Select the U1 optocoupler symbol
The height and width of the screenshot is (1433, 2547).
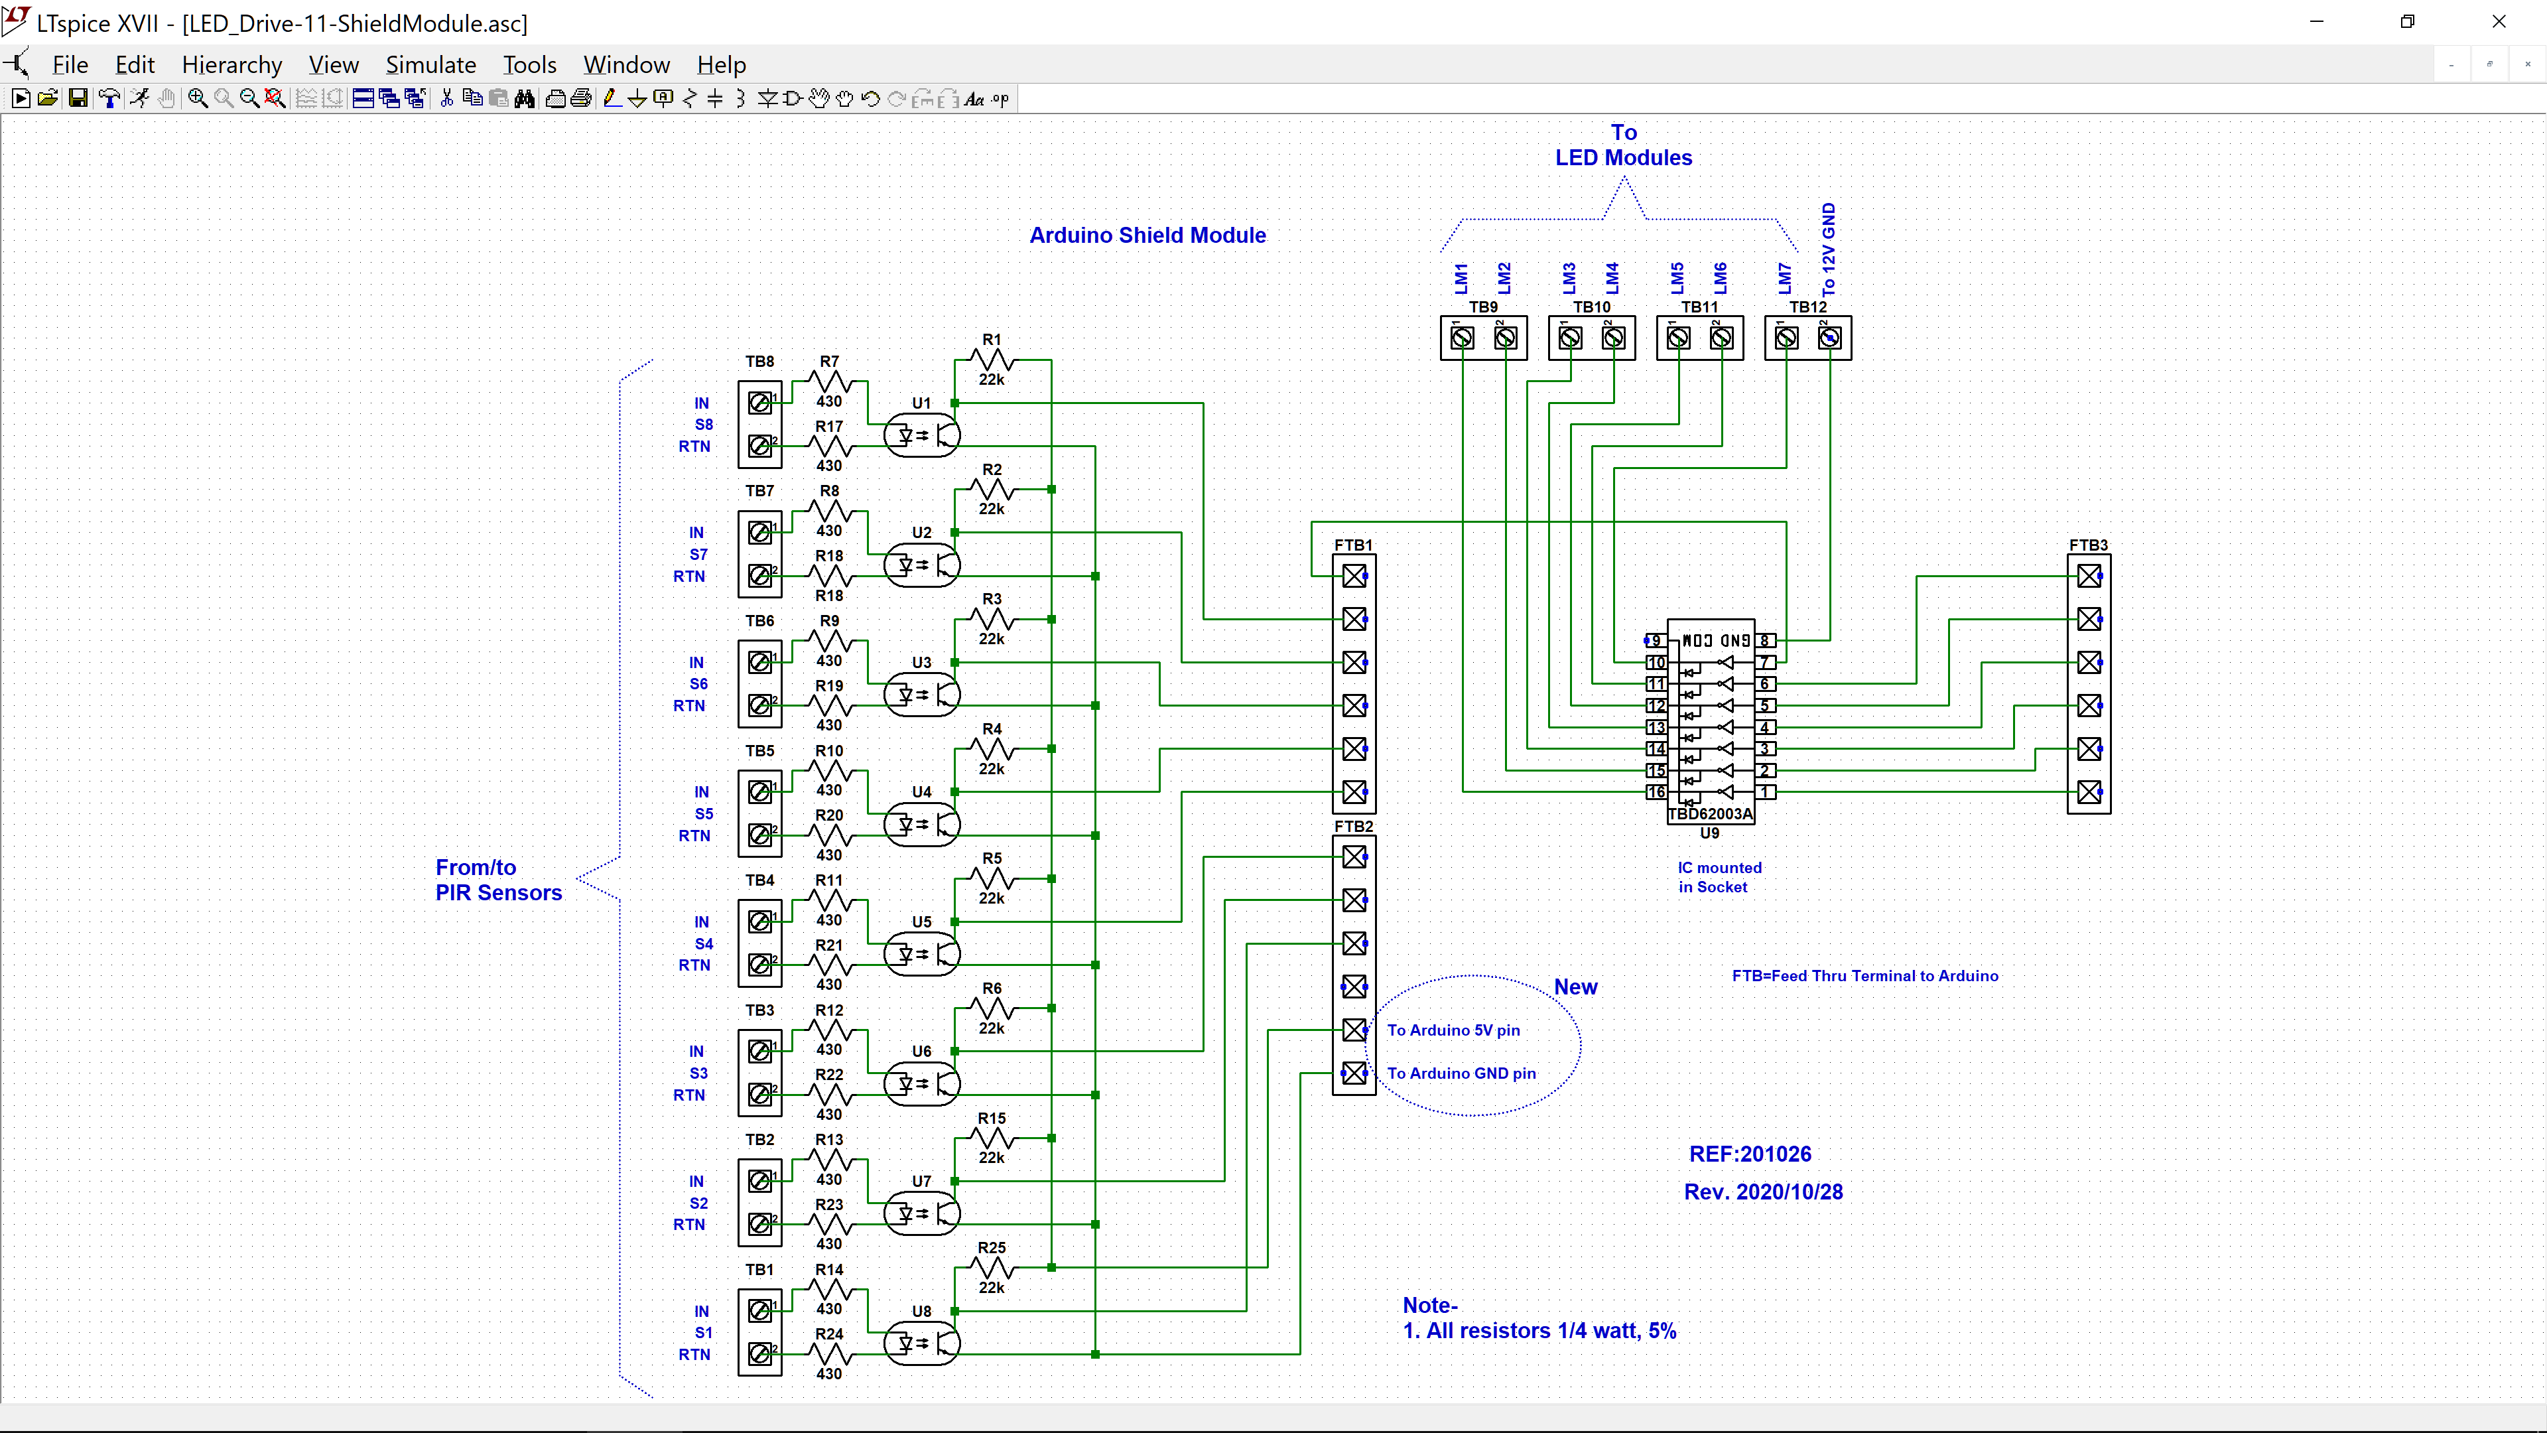tap(921, 434)
